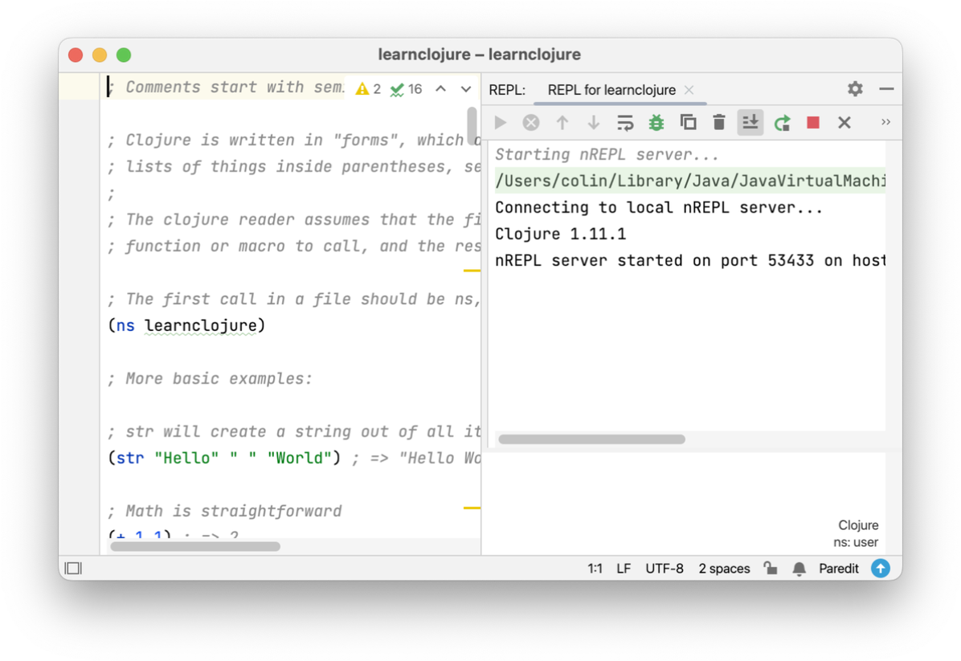Click the lower yellow warning stripe marker
Viewport: 961px width, 661px height.
[x=472, y=508]
